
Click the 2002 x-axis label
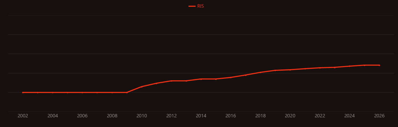(23, 116)
